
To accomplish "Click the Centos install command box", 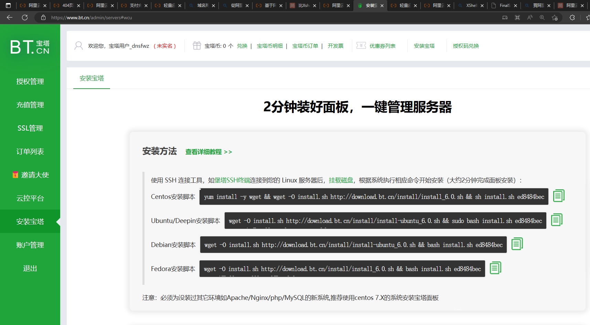I will (374, 197).
